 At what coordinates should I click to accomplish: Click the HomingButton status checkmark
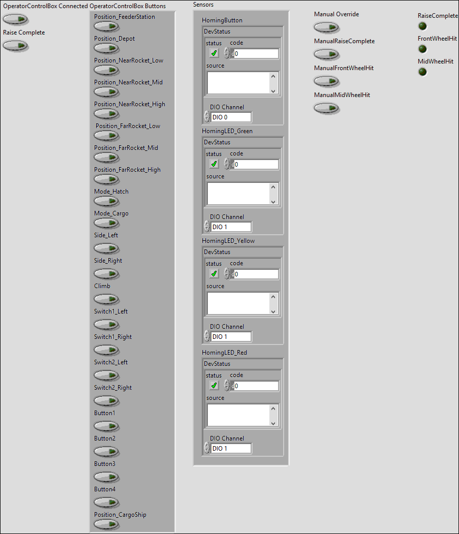[214, 53]
